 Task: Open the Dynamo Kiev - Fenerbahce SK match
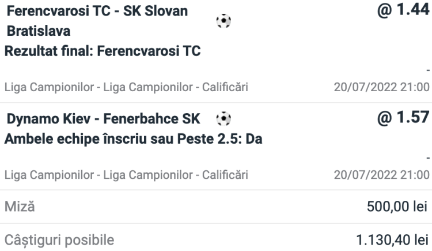[103, 119]
